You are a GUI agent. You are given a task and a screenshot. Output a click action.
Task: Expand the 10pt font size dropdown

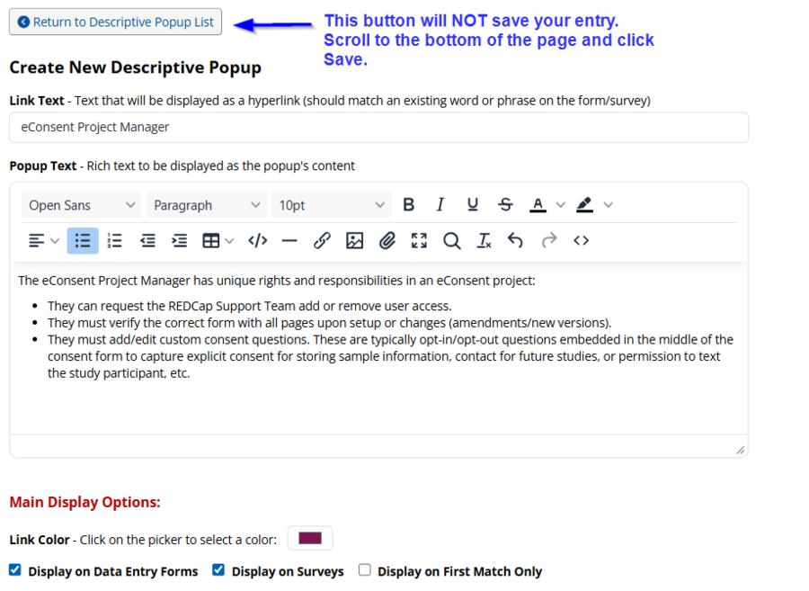[330, 204]
